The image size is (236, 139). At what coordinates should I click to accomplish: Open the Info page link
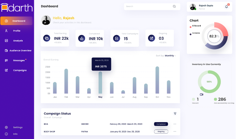click(x=15, y=134)
